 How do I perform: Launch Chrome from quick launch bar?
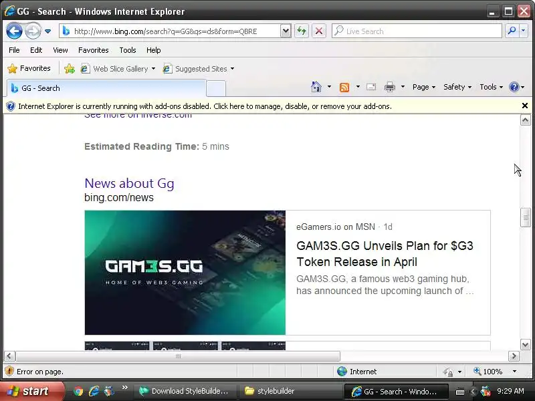pos(78,391)
